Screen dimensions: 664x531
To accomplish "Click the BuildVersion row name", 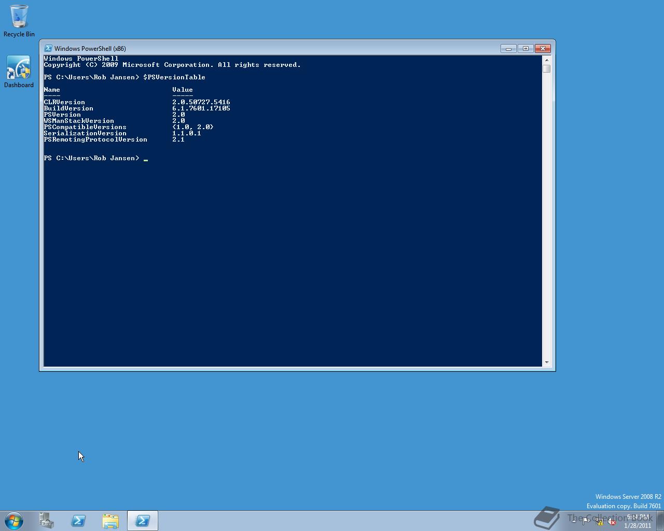I will [68, 108].
